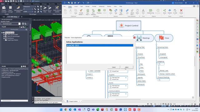This screenshot has width=200, height=112.
Task: Open the File menu in MindManager
Action: point(64,6)
